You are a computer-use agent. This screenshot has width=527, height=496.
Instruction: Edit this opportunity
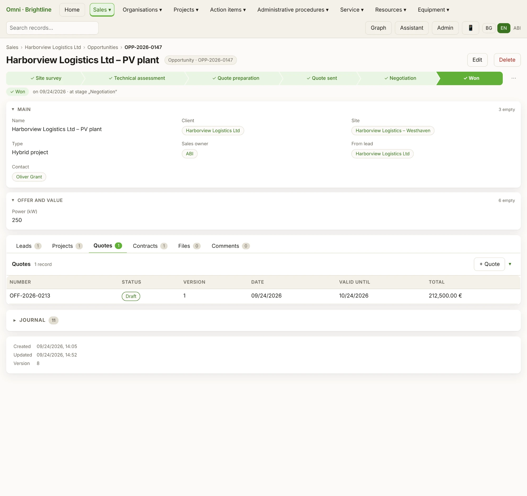[x=477, y=60]
